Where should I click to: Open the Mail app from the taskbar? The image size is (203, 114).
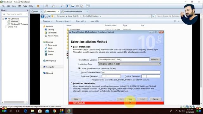pyautogui.click(x=47, y=111)
